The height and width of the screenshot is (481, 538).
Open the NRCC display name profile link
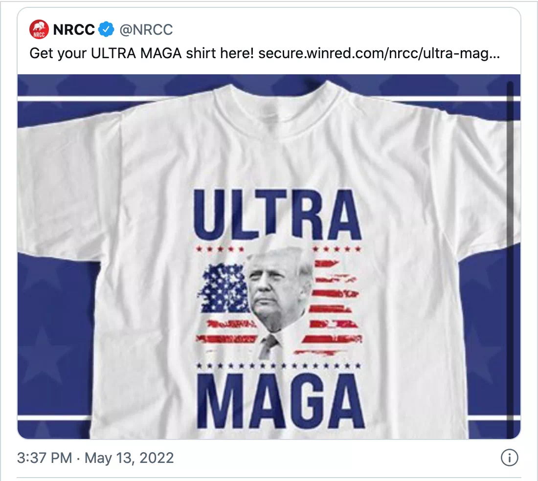73,30
